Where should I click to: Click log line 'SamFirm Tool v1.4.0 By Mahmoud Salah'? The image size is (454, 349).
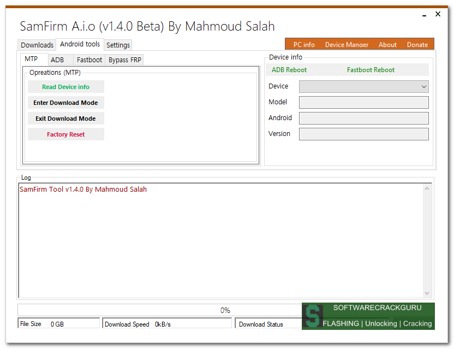[83, 190]
